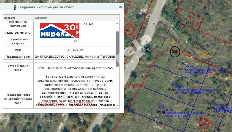Select parcel 4029 labeled IX
The height and width of the screenshot is (132, 232).
click(173, 89)
